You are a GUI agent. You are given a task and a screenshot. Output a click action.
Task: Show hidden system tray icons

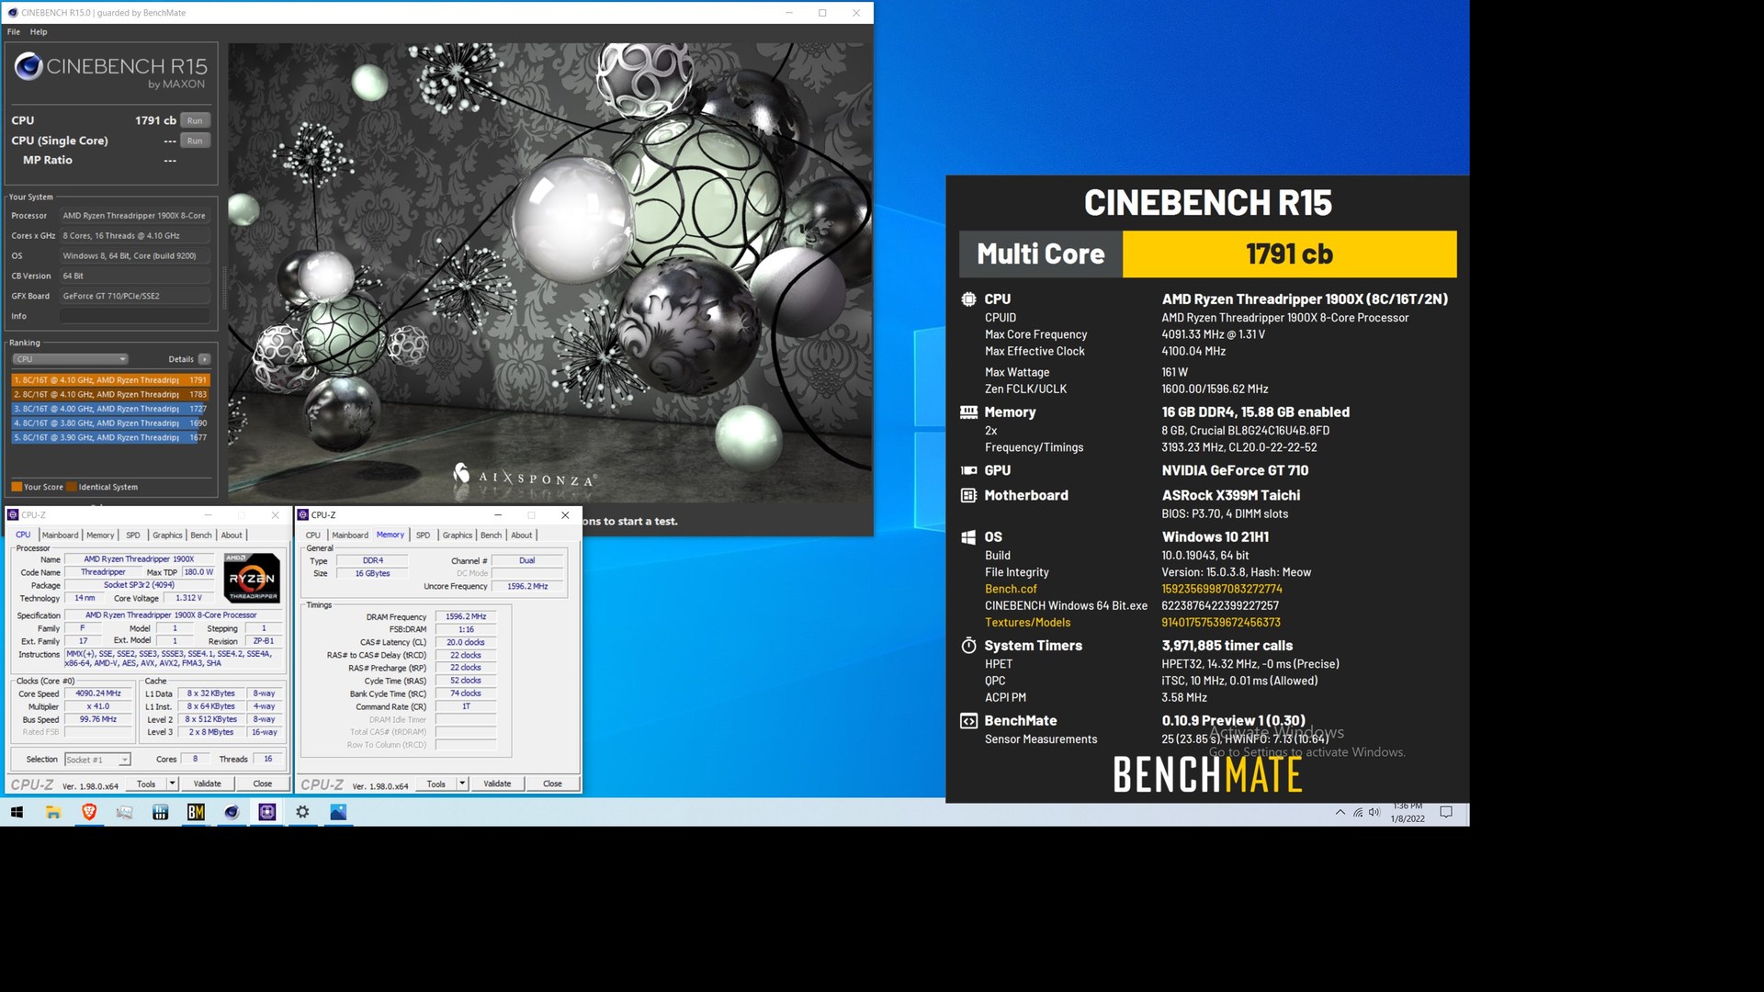(x=1340, y=812)
